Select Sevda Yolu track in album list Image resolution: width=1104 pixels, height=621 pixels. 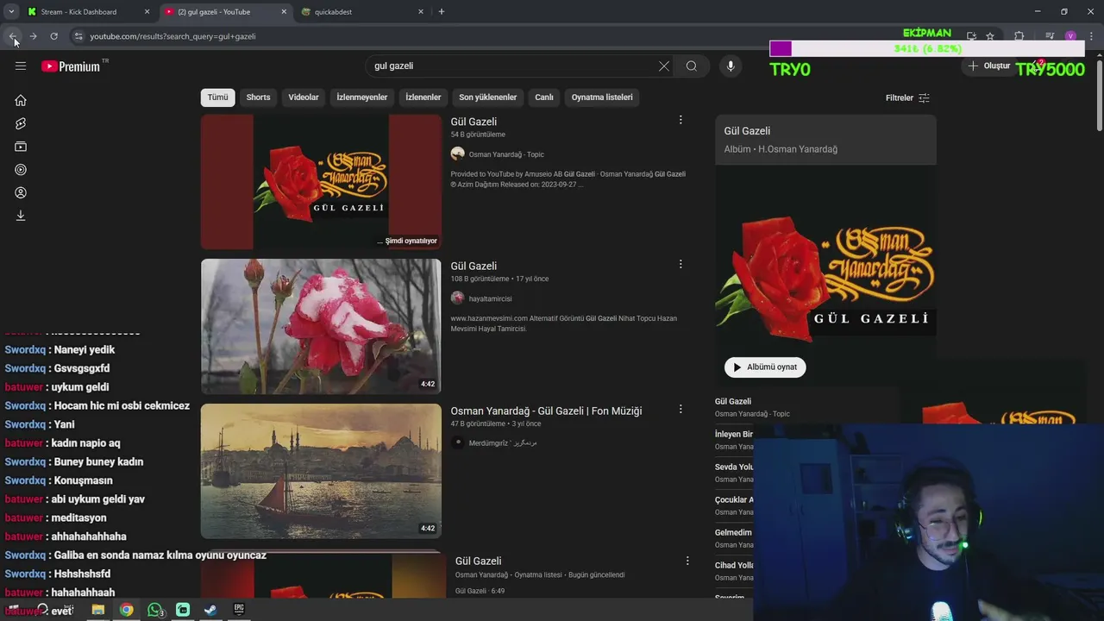point(735,467)
